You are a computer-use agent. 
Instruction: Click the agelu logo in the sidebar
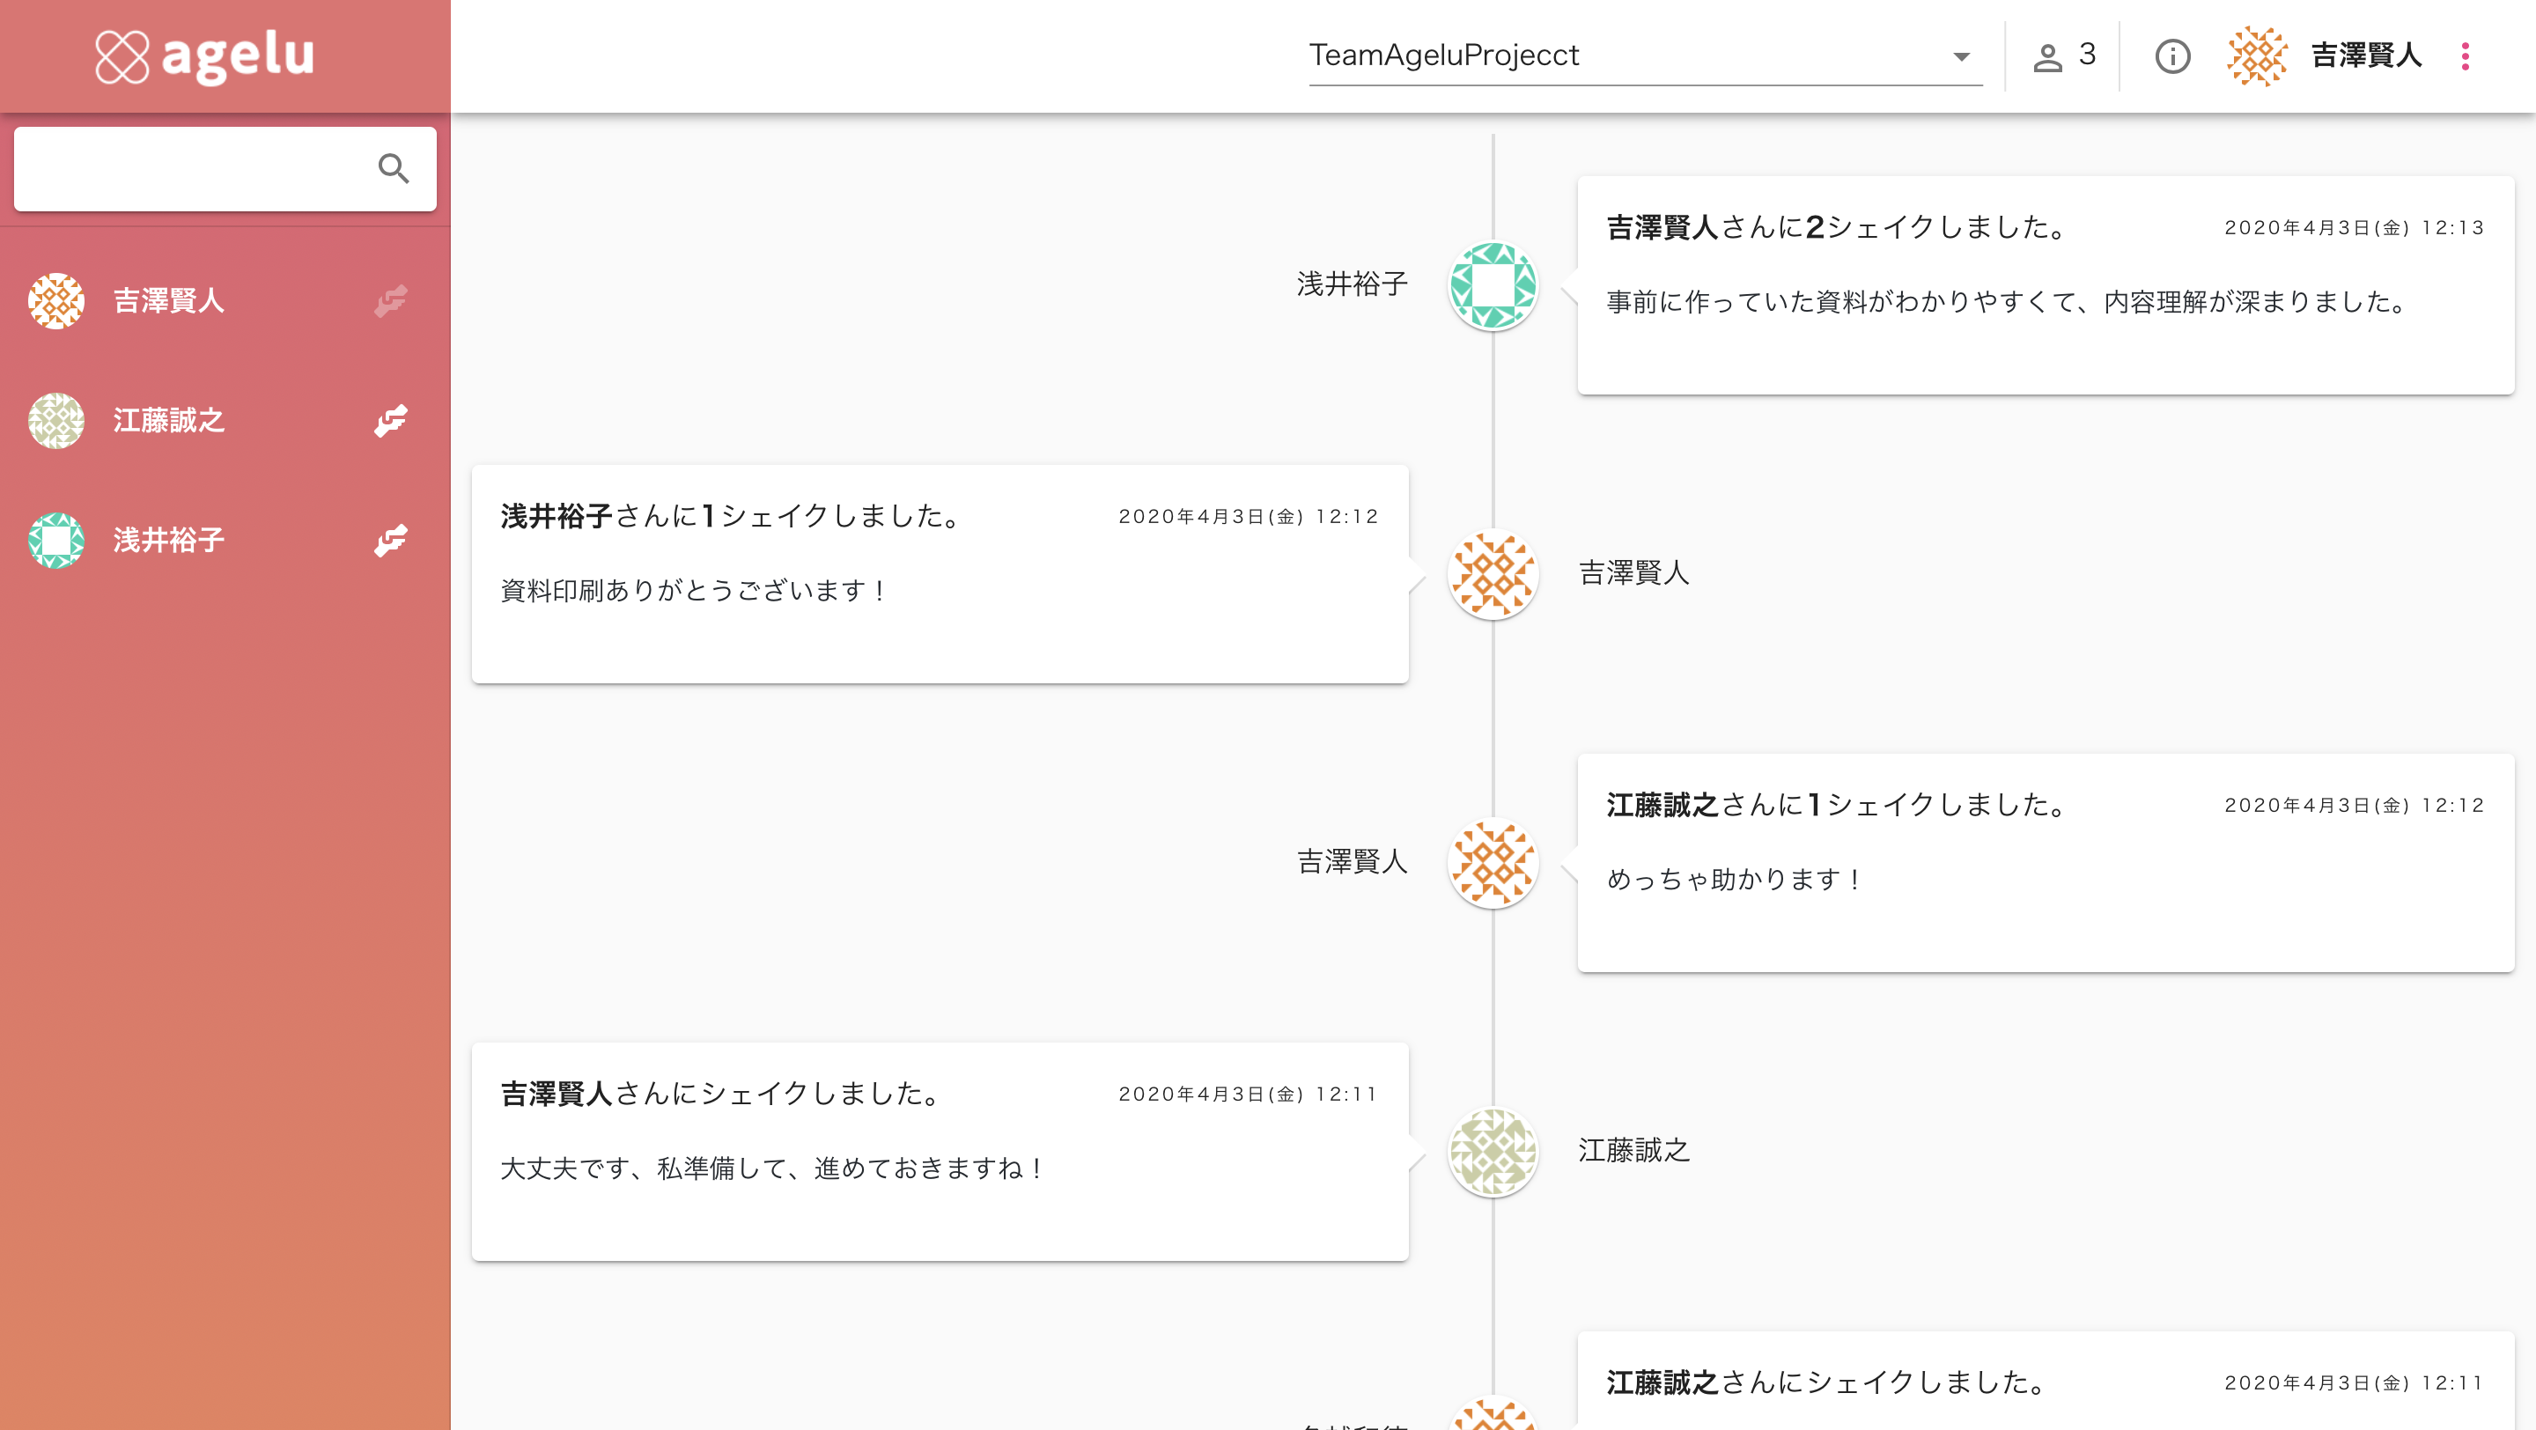tap(205, 56)
